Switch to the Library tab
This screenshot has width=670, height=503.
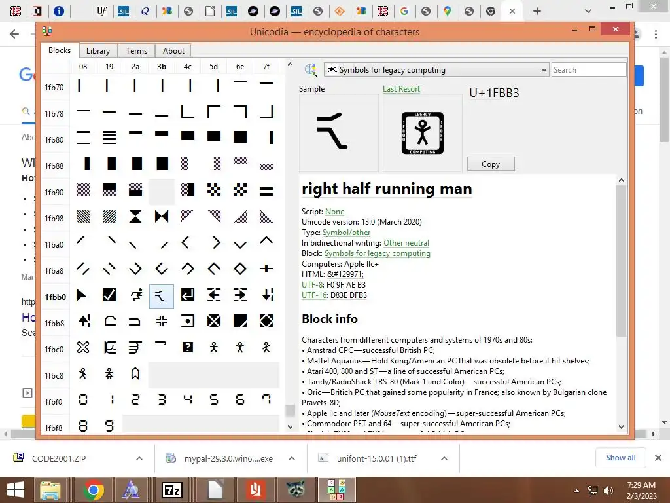[98, 50]
